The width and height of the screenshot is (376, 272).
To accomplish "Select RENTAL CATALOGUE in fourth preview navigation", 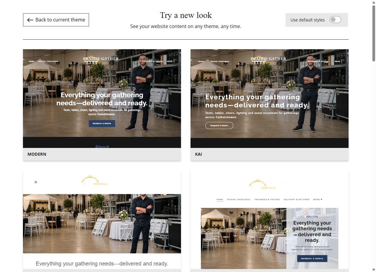I will coord(239,199).
